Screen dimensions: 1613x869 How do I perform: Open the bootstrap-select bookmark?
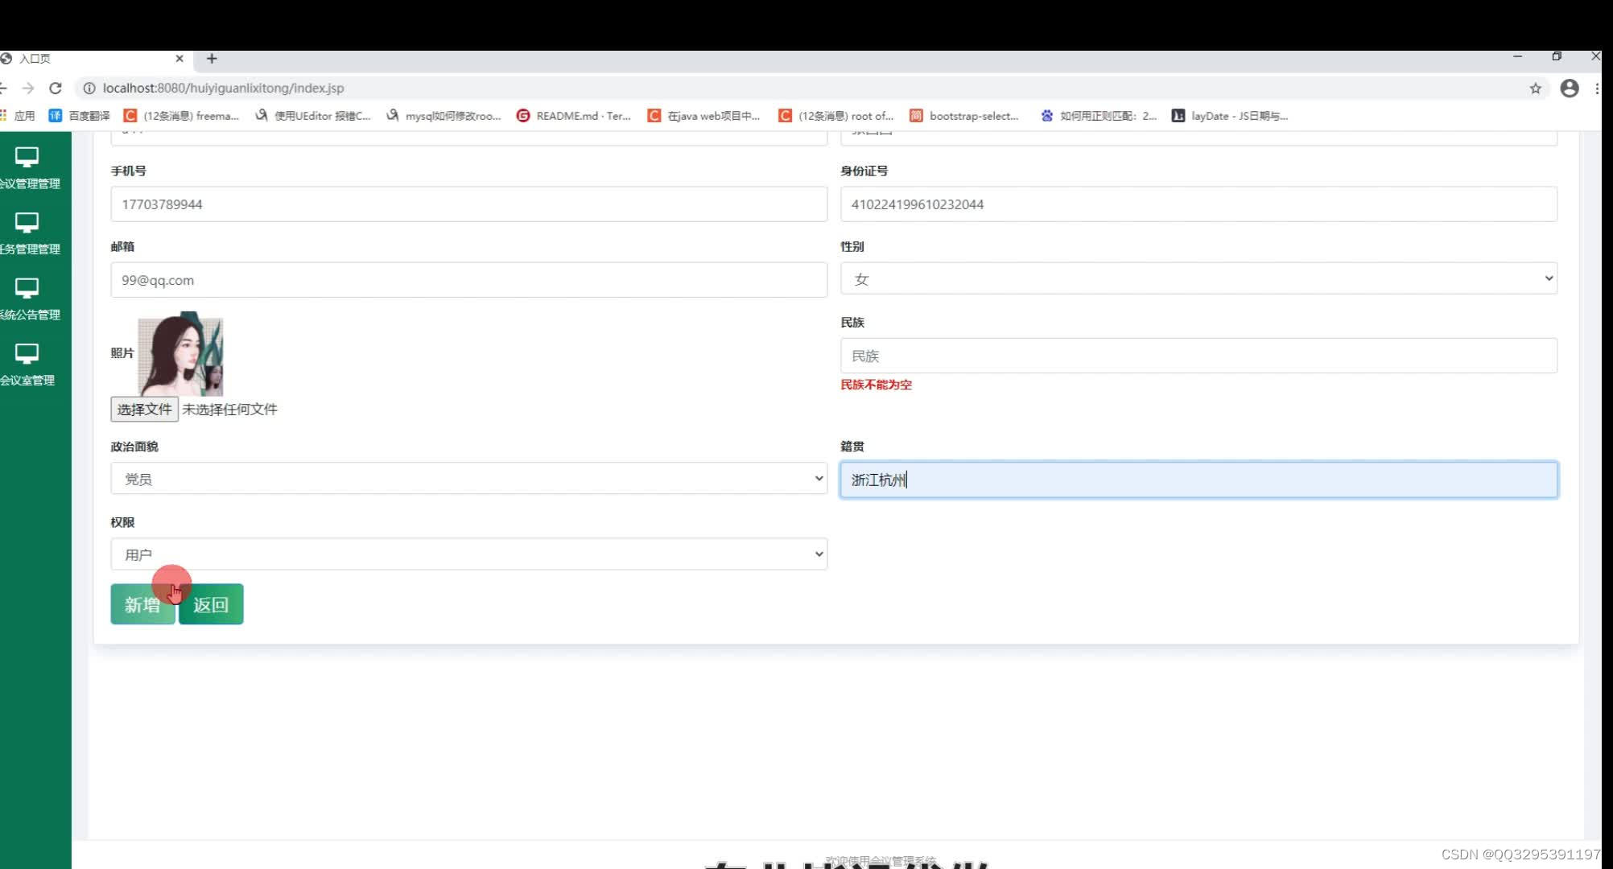click(x=964, y=116)
